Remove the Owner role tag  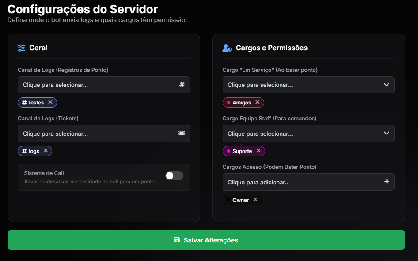tap(255, 200)
